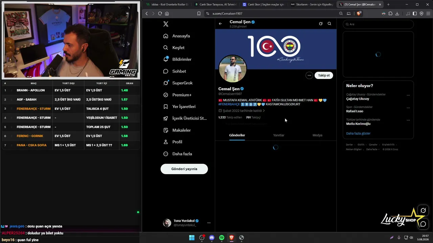Screen dimensions: 433x243
Task: Open Çağatay Ulusoy trending topic
Action: point(358,99)
